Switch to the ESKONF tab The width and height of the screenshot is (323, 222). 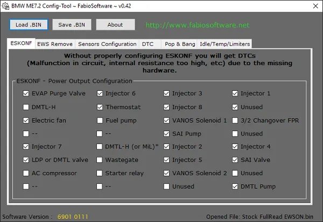pyautogui.click(x=21, y=43)
